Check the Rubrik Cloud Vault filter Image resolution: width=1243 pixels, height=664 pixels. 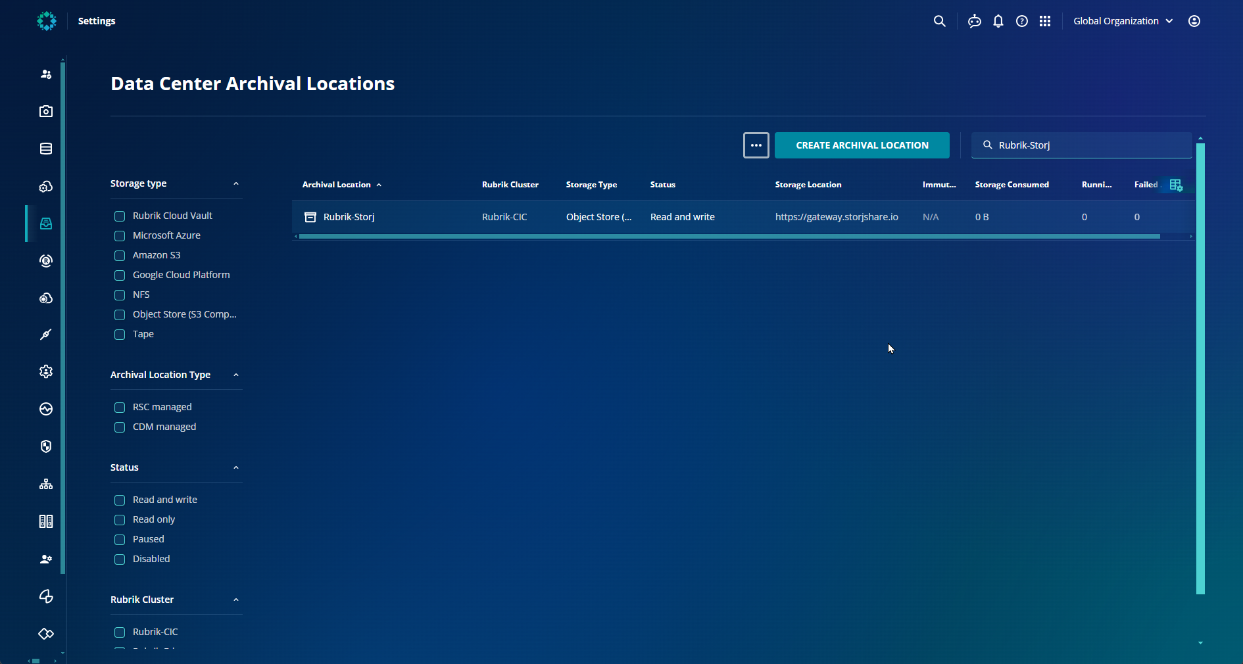pyautogui.click(x=120, y=216)
